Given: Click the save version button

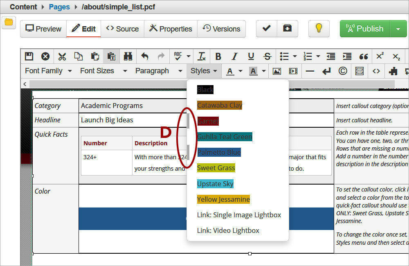Looking at the screenshot, I should click(288, 29).
